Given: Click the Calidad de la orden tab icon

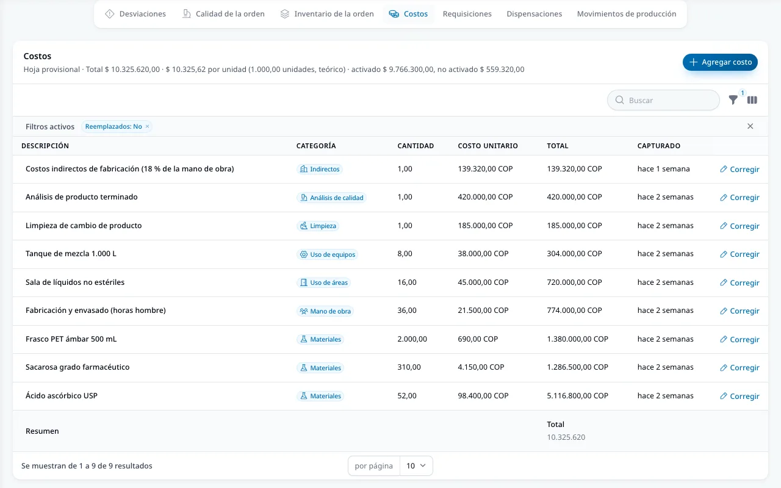Looking at the screenshot, I should click(x=186, y=14).
